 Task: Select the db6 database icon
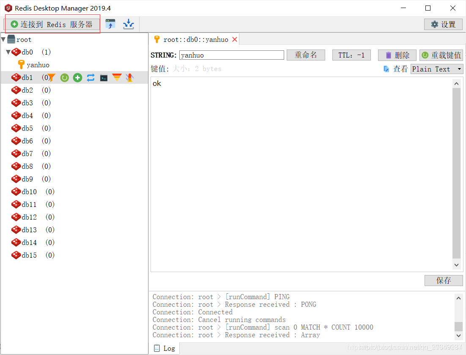click(x=16, y=141)
